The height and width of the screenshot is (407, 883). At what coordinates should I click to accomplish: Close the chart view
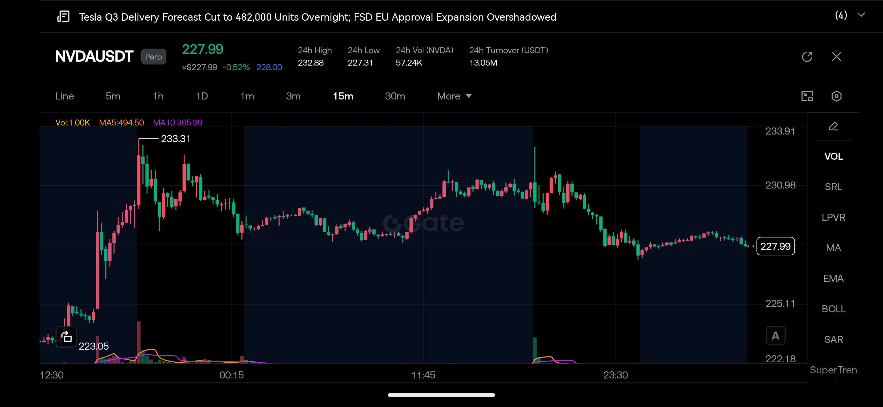tap(836, 57)
